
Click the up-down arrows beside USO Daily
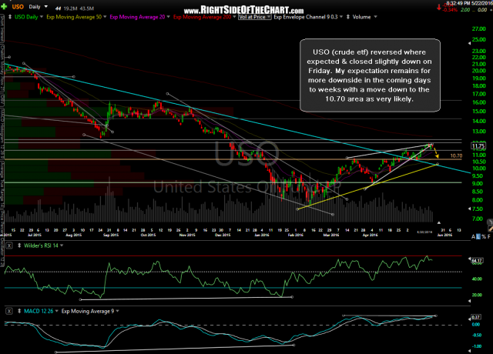(x=10, y=17)
